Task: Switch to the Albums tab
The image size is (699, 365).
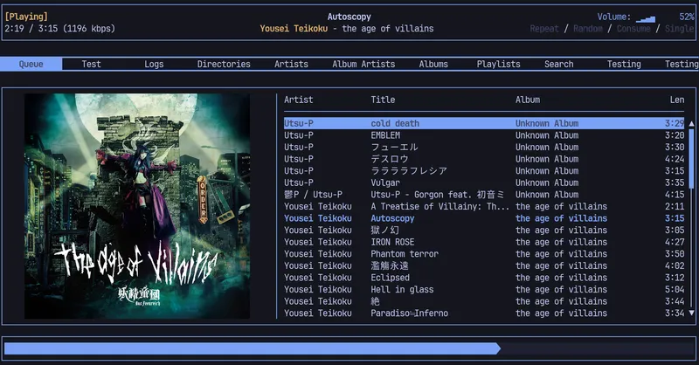Action: coord(433,64)
